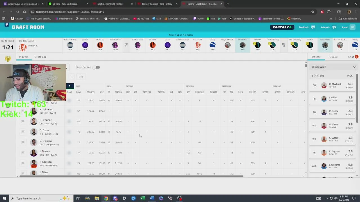The width and height of the screenshot is (360, 202).
Task: Open pick 10.8 Jaeber team avatar
Action: click(x=85, y=45)
